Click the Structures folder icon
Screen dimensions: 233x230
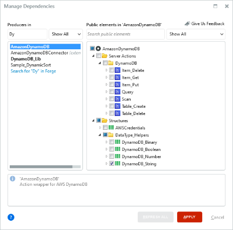[104, 121]
